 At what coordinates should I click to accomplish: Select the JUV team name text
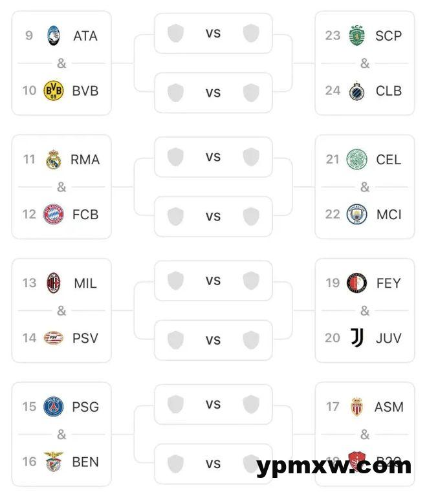tap(388, 338)
